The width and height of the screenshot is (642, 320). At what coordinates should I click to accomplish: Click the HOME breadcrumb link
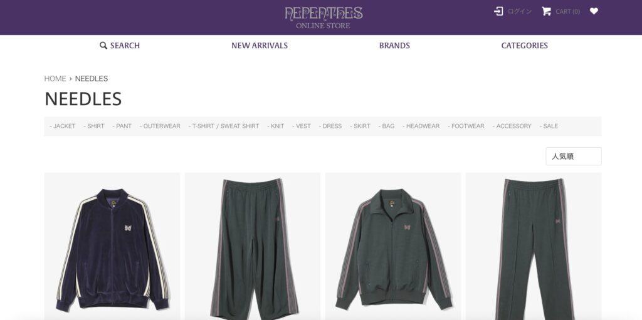(55, 78)
